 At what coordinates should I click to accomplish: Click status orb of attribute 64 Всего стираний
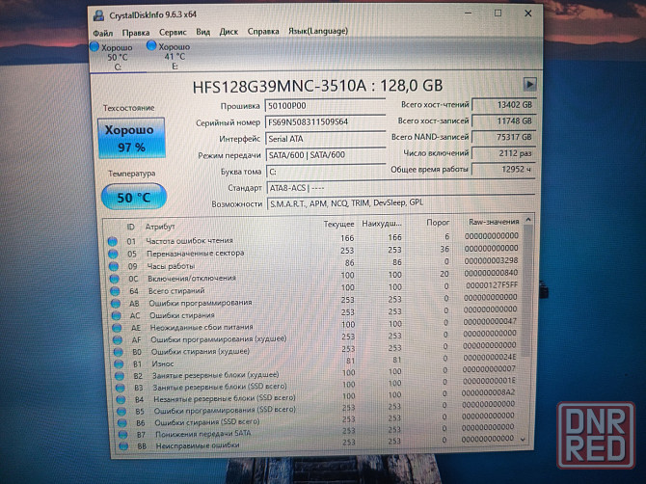pyautogui.click(x=115, y=291)
